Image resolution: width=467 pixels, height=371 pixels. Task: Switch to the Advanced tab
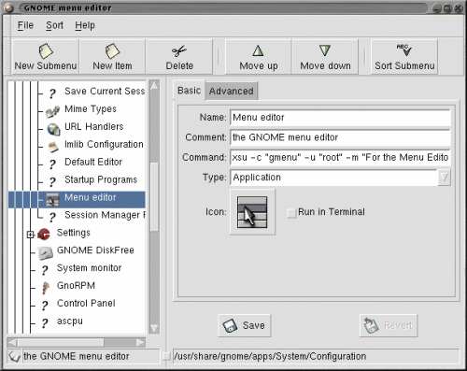coord(231,91)
